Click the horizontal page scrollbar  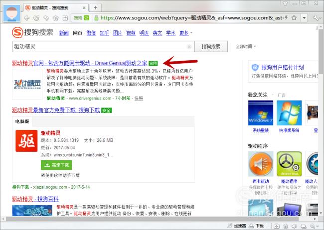tap(152, 219)
